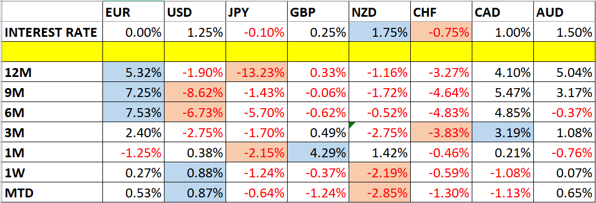This screenshot has width=596, height=203.
Task: Select the AUD column header cell
Action: tap(565, 12)
